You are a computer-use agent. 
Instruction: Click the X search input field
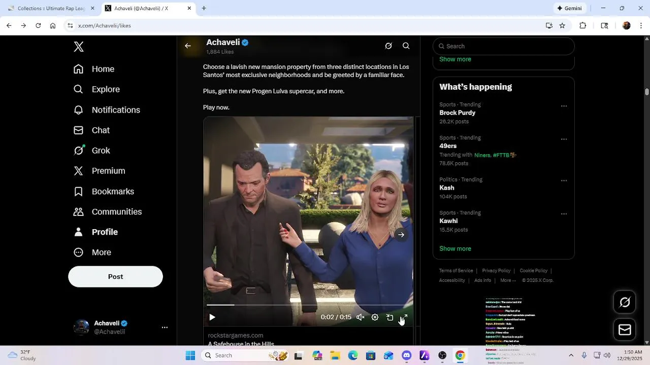click(504, 46)
